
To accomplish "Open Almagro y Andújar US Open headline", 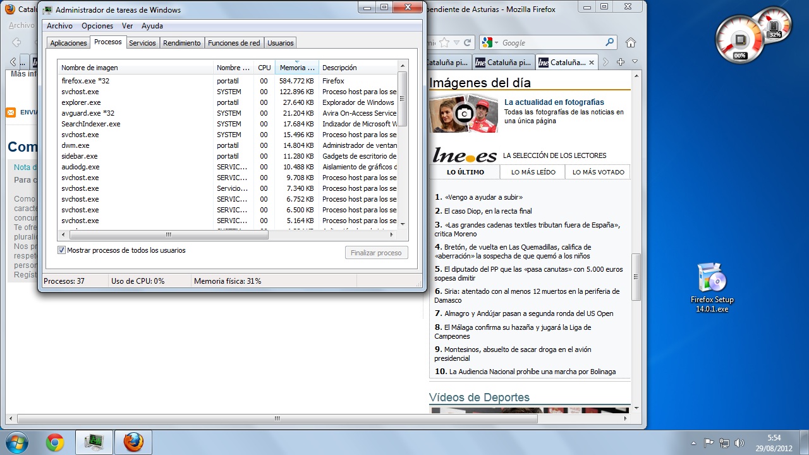I will pyautogui.click(x=528, y=313).
